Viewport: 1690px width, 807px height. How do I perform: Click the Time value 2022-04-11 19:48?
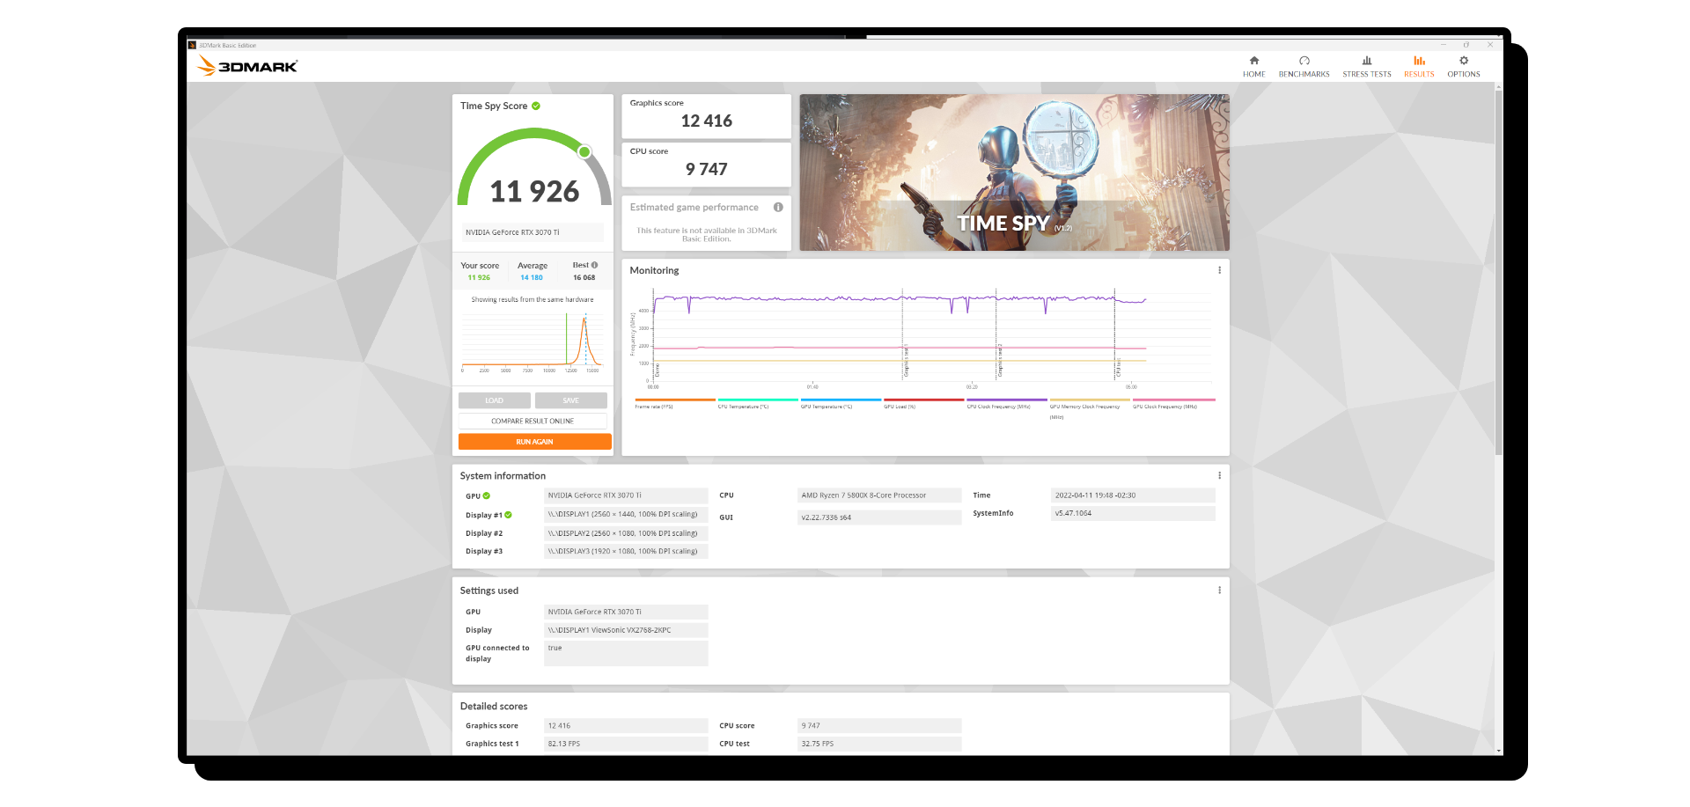pyautogui.click(x=1133, y=495)
